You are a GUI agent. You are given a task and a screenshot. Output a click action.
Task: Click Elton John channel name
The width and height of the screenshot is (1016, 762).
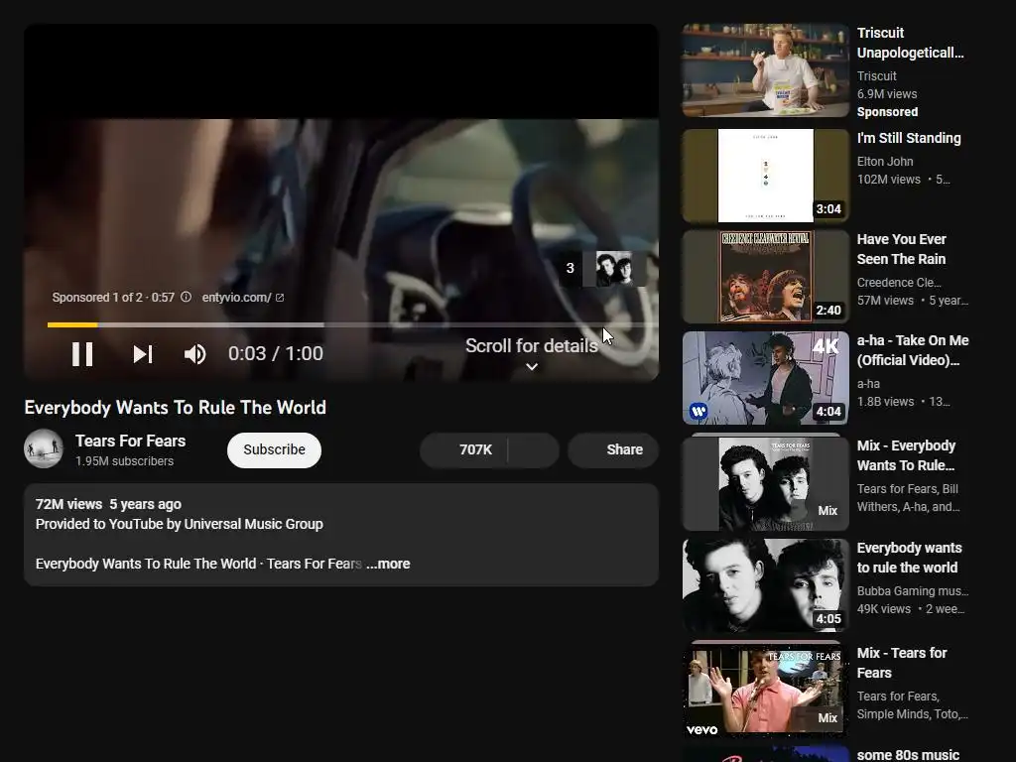click(x=884, y=162)
